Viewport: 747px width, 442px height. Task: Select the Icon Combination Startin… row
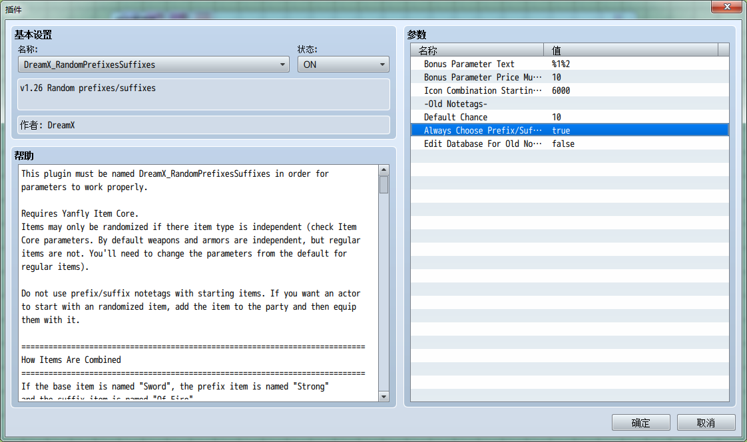tap(570, 90)
